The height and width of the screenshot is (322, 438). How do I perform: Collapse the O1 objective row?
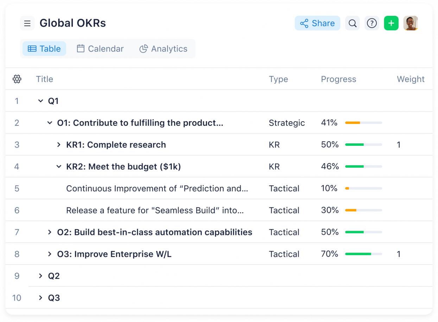(50, 123)
